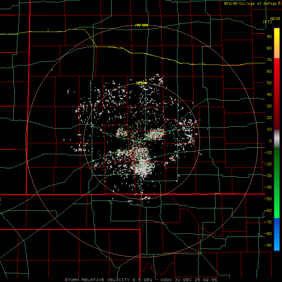This screenshot has height=282, width=282.
Task: Click the 50 NMI range ring label
Action: [x=142, y=83]
